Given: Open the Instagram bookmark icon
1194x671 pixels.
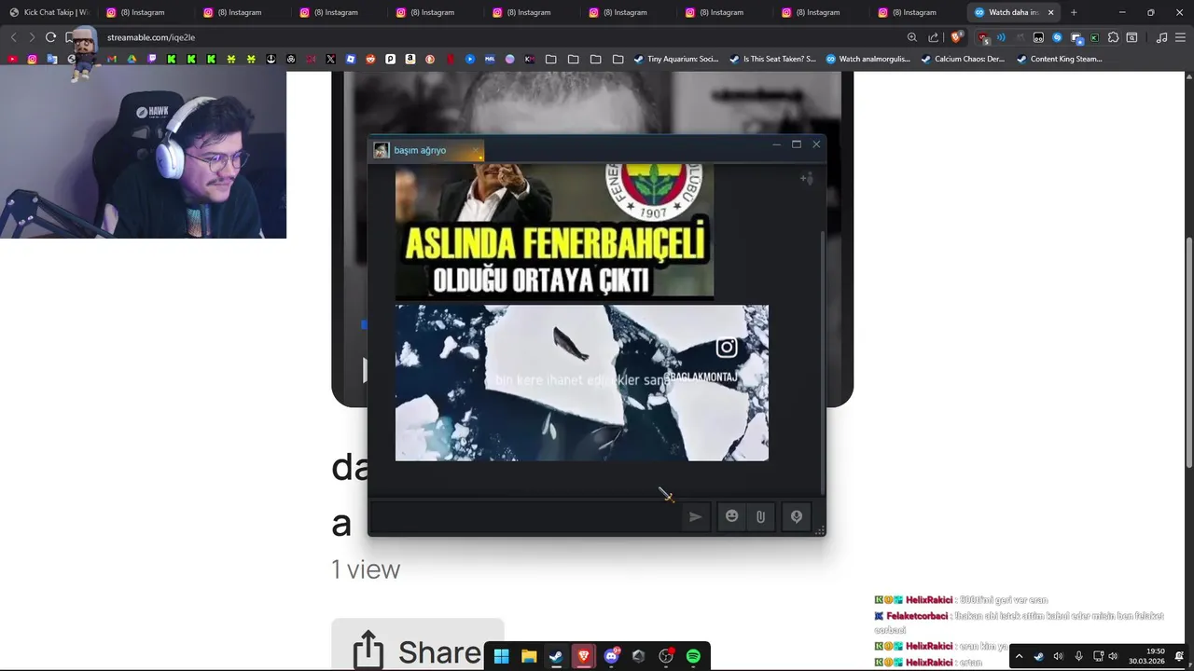Looking at the screenshot, I should (32, 59).
